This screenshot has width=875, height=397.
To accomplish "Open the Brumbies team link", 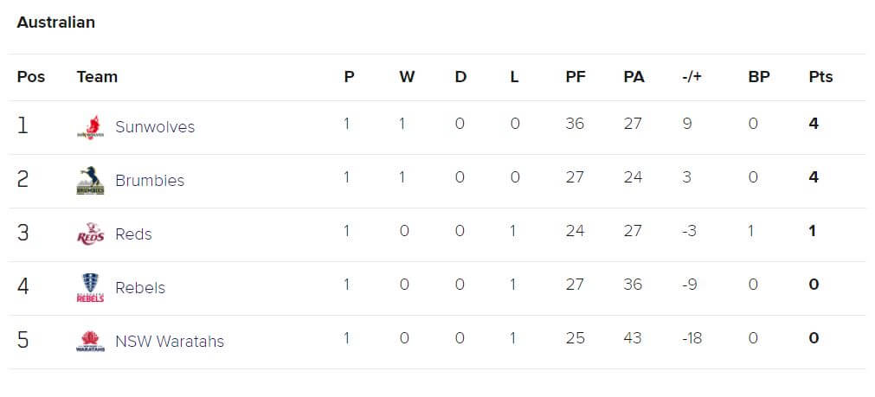I will pos(150,181).
